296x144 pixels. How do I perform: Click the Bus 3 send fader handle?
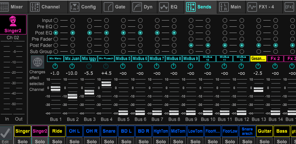(89, 92)
